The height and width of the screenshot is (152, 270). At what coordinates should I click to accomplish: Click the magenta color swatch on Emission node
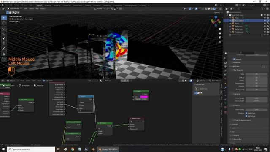(144, 97)
